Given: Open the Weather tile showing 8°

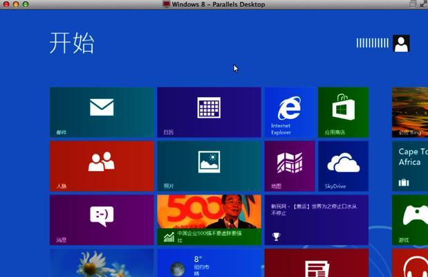Looking at the screenshot, I should [209, 262].
